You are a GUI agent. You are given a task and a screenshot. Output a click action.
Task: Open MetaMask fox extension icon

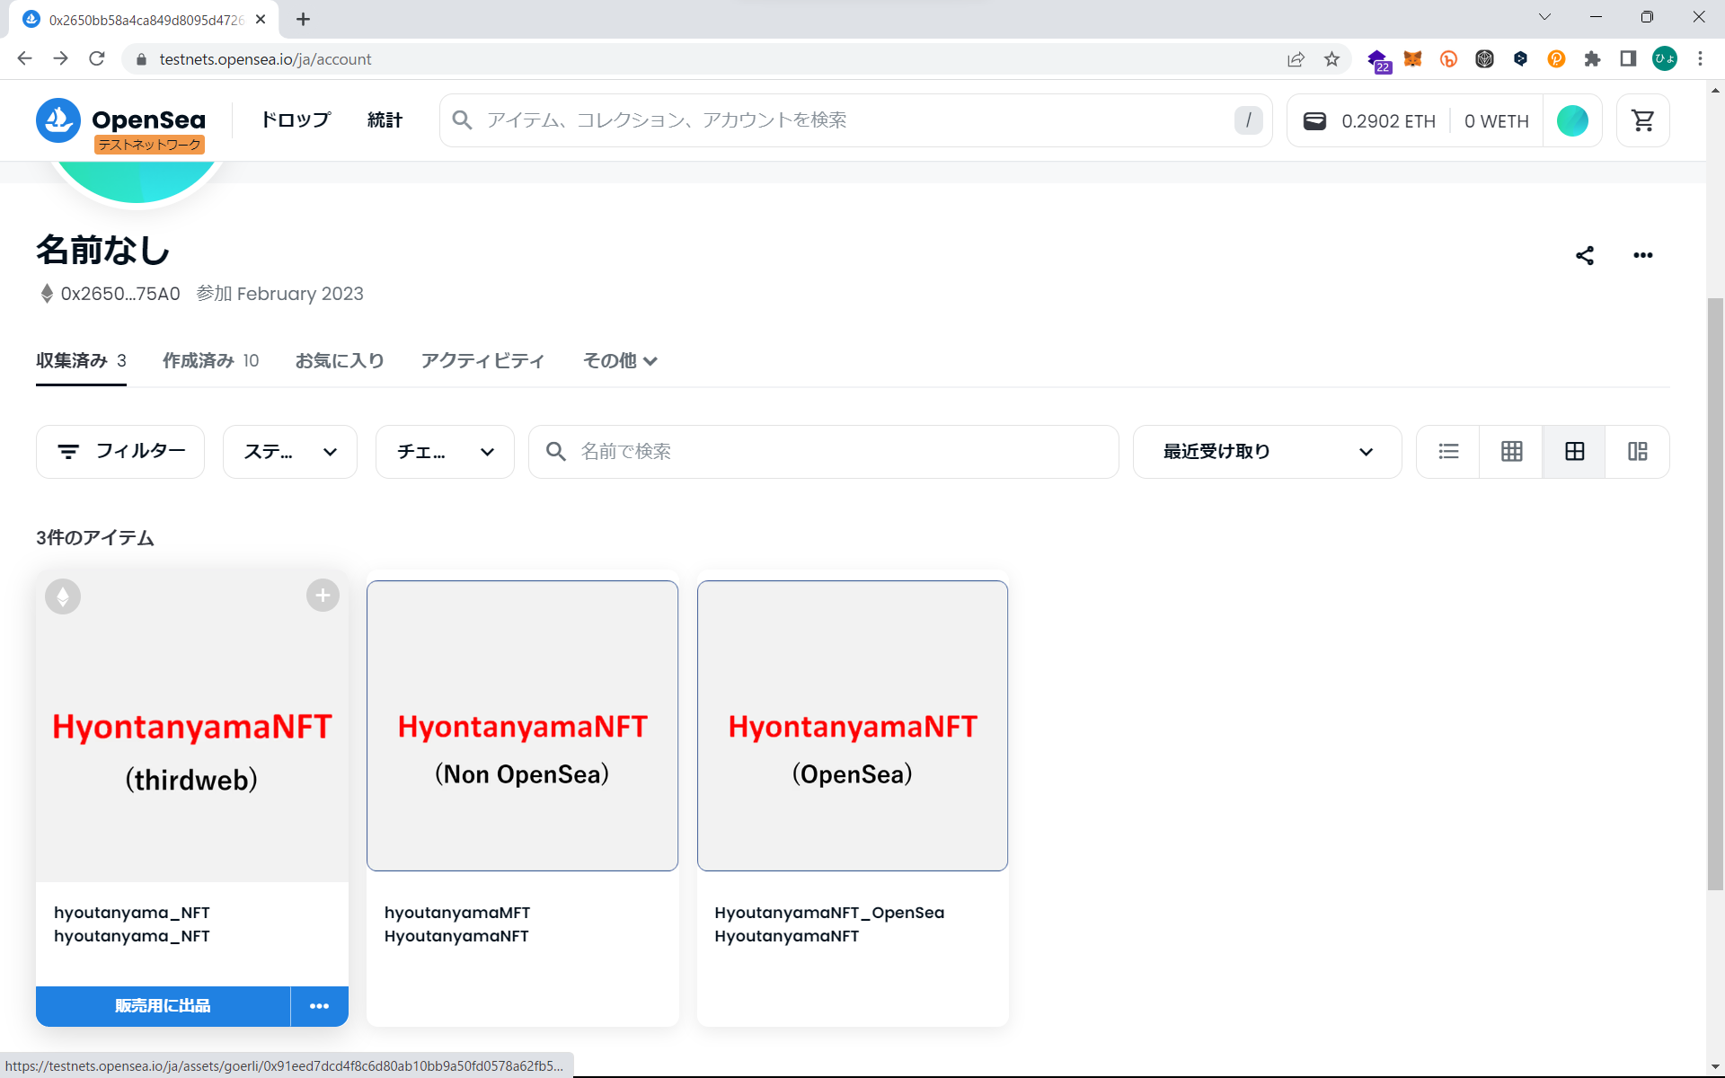click(x=1412, y=59)
